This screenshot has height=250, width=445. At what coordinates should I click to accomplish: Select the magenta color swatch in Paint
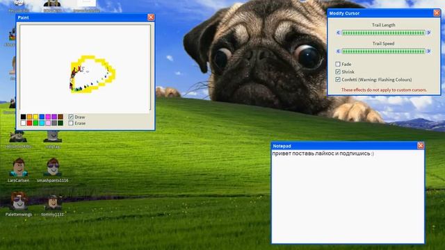coord(48,117)
